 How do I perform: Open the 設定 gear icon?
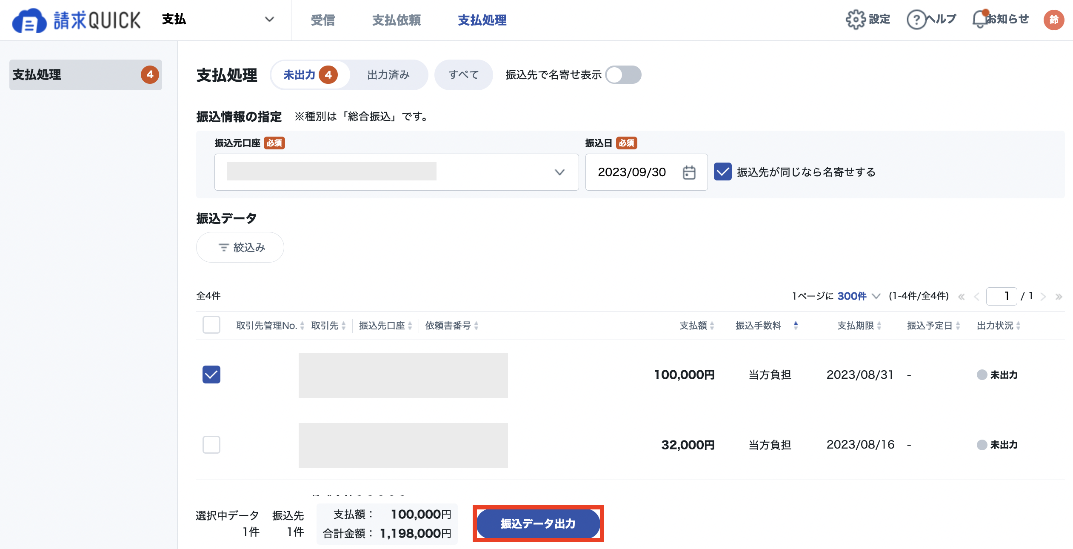(856, 20)
